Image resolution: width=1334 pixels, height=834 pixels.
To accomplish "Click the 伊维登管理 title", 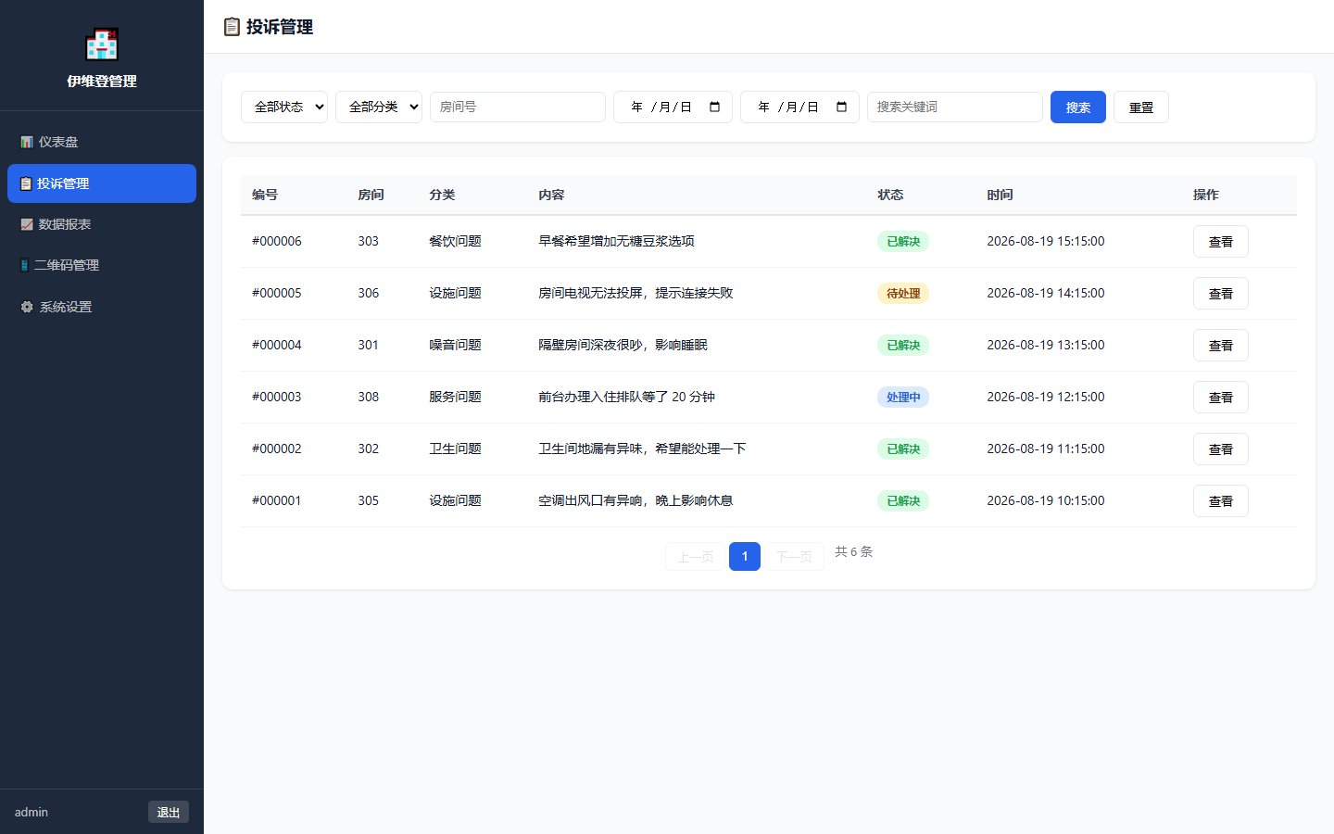I will click(102, 82).
